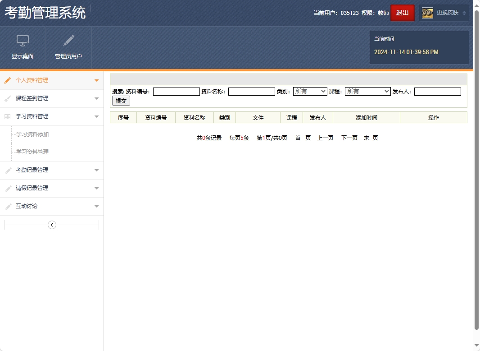
Task: Open the 课程 dropdown
Action: [x=367, y=91]
